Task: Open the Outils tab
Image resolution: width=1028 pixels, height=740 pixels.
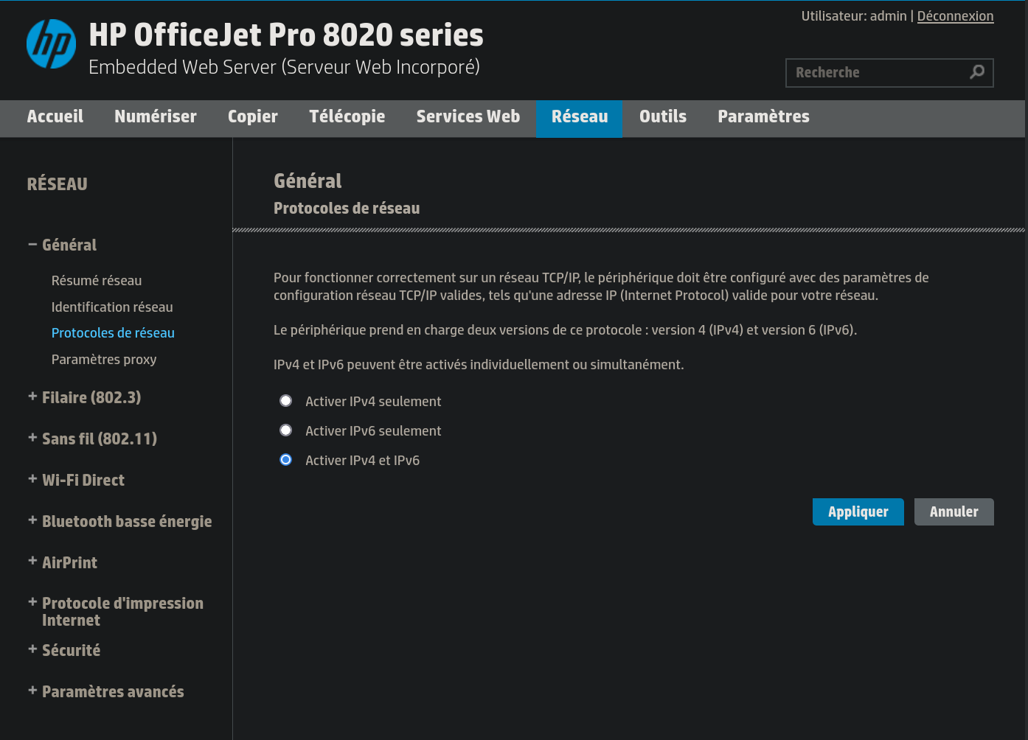Action: click(x=663, y=117)
